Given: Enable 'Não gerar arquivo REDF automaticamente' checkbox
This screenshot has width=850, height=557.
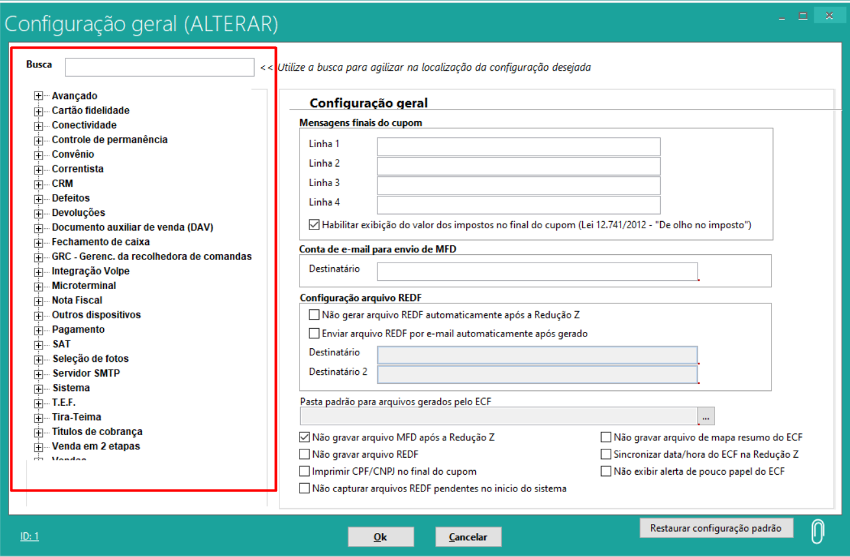Looking at the screenshot, I should tap(314, 315).
